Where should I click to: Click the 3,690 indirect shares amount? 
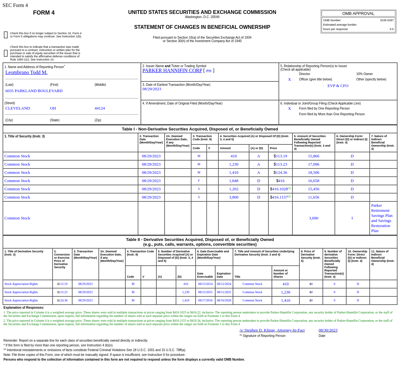click(314, 218)
